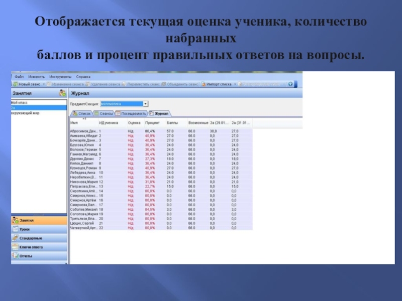Click the blue help icon in toolbar

click(290, 84)
